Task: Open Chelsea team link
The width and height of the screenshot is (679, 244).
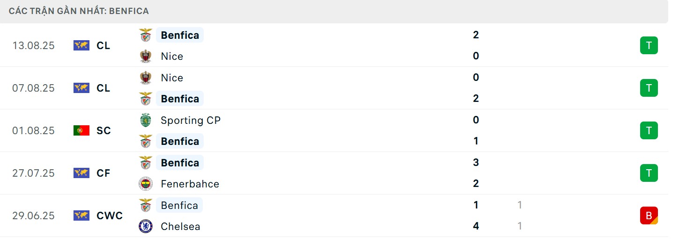Action: click(x=180, y=226)
